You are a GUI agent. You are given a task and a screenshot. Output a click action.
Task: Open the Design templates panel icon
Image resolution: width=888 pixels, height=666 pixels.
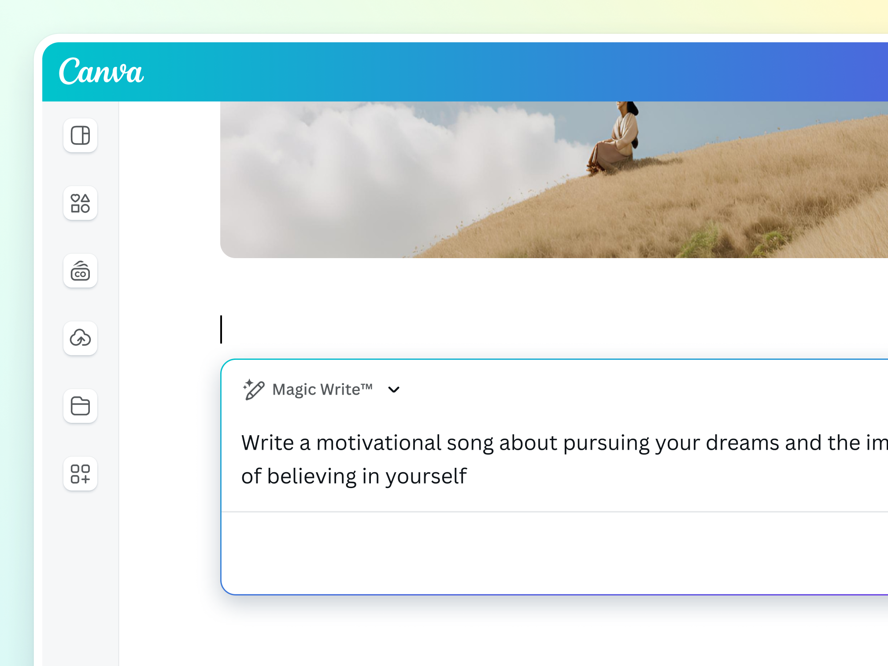[80, 135]
